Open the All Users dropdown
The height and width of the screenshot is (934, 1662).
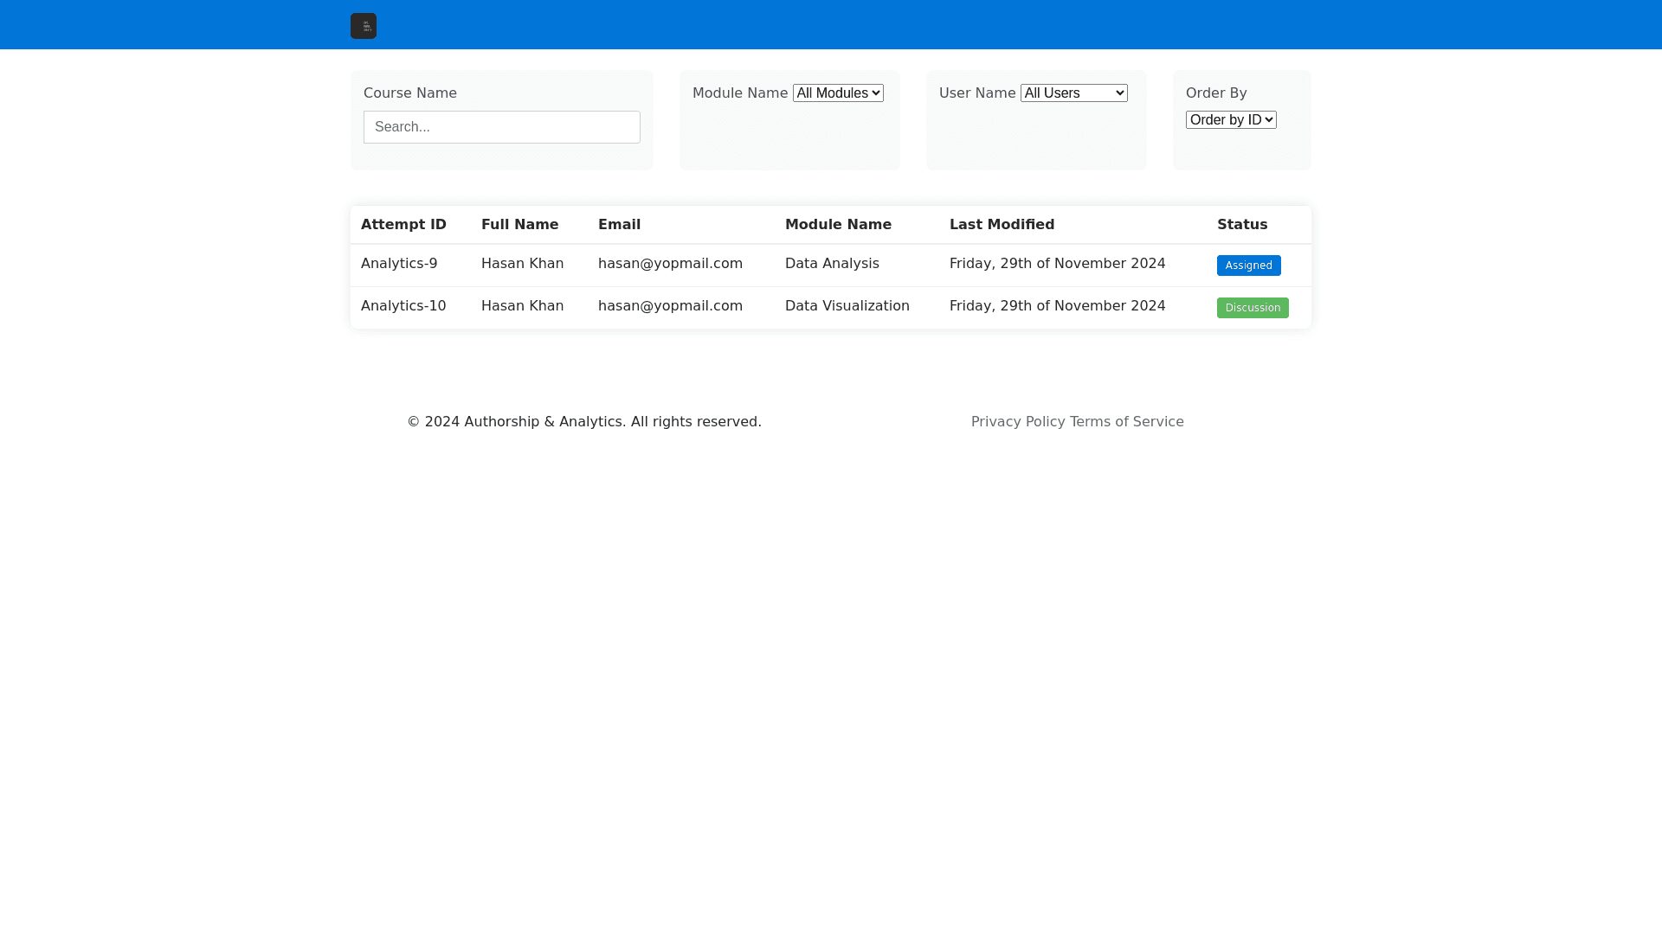pyautogui.click(x=1073, y=93)
